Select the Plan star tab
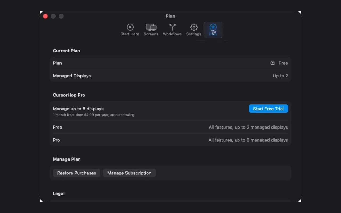 point(213,30)
